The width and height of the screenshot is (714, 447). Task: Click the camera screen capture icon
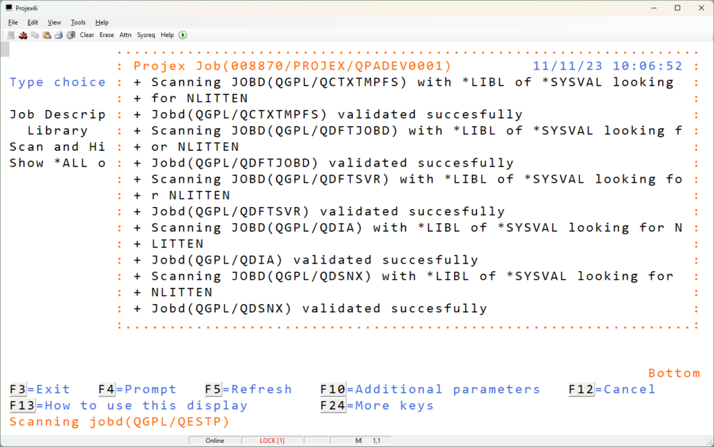pos(70,35)
